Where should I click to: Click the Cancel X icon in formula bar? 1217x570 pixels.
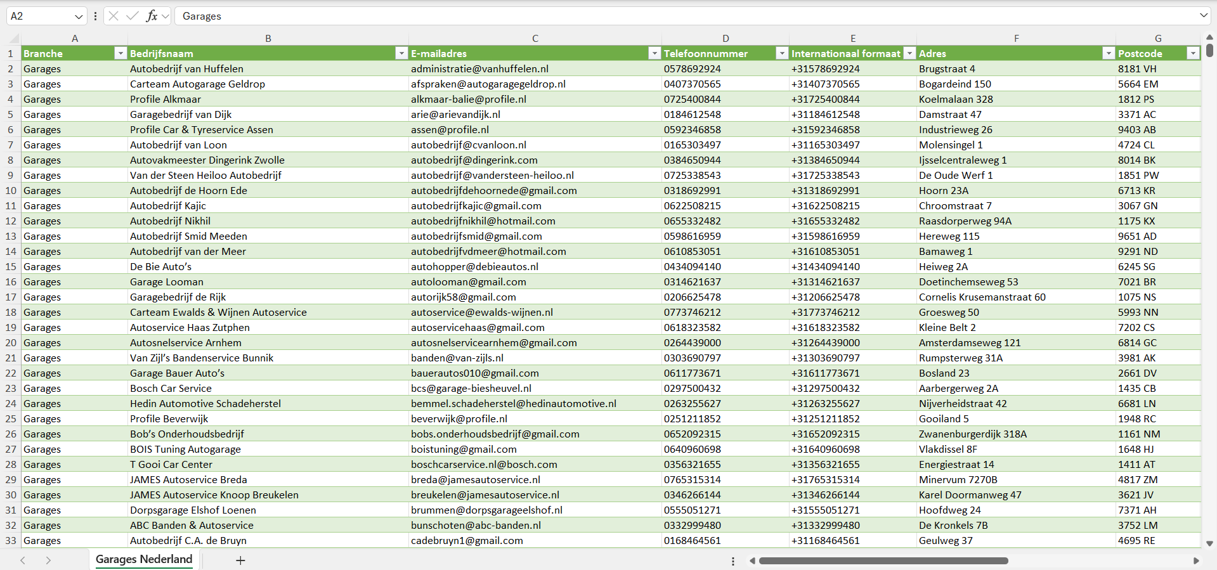(114, 16)
